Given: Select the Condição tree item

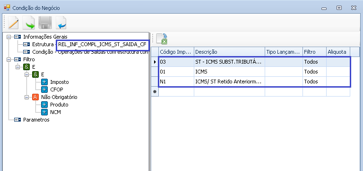Looking at the screenshot, I should click(x=90, y=52).
